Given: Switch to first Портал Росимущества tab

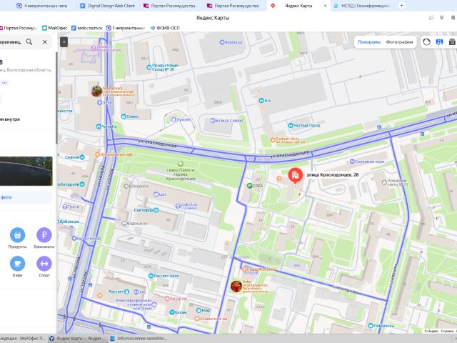Looking at the screenshot, I should tap(170, 6).
